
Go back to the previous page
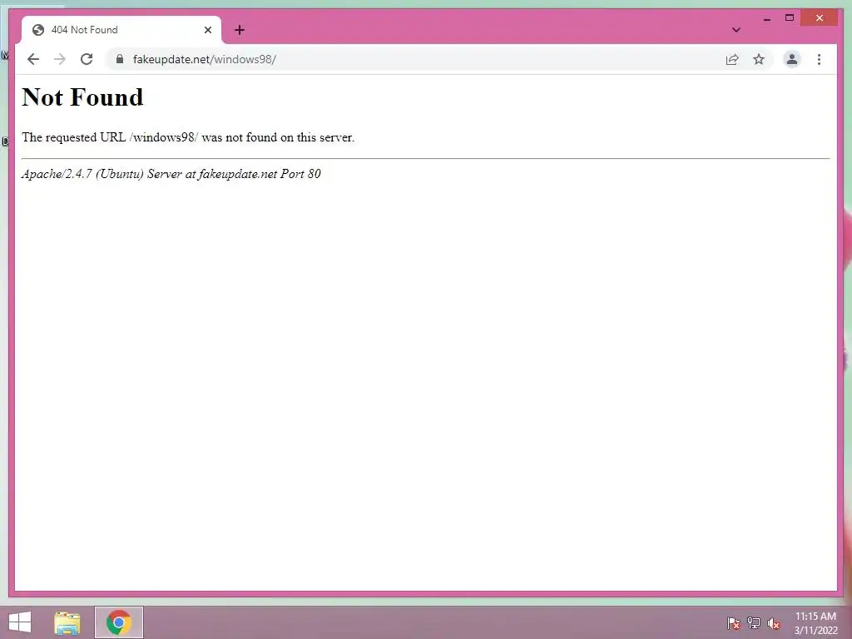33,59
